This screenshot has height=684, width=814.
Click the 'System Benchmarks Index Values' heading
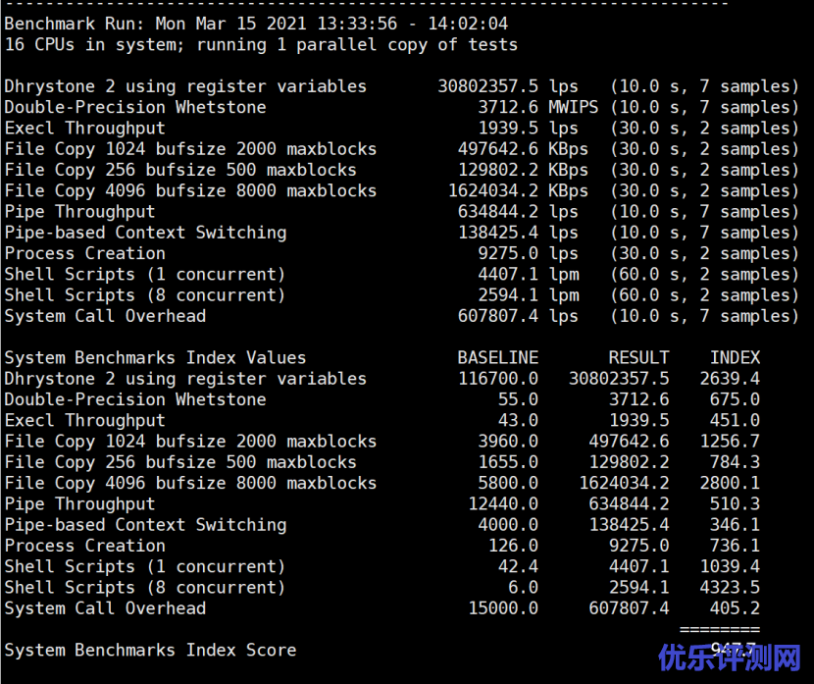tap(155, 358)
